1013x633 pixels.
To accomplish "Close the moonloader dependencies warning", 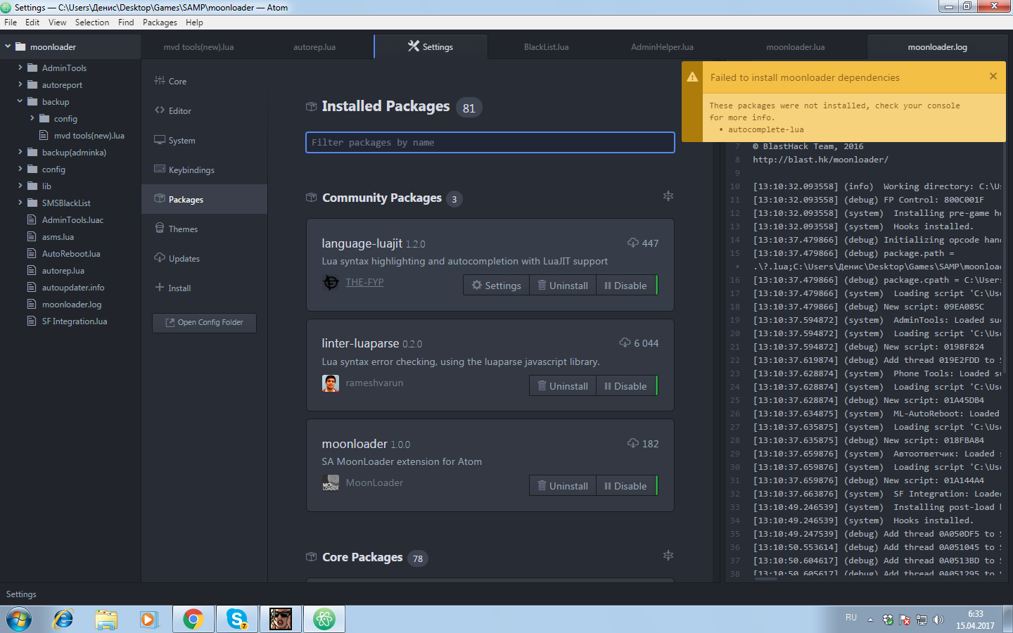I will coord(993,76).
